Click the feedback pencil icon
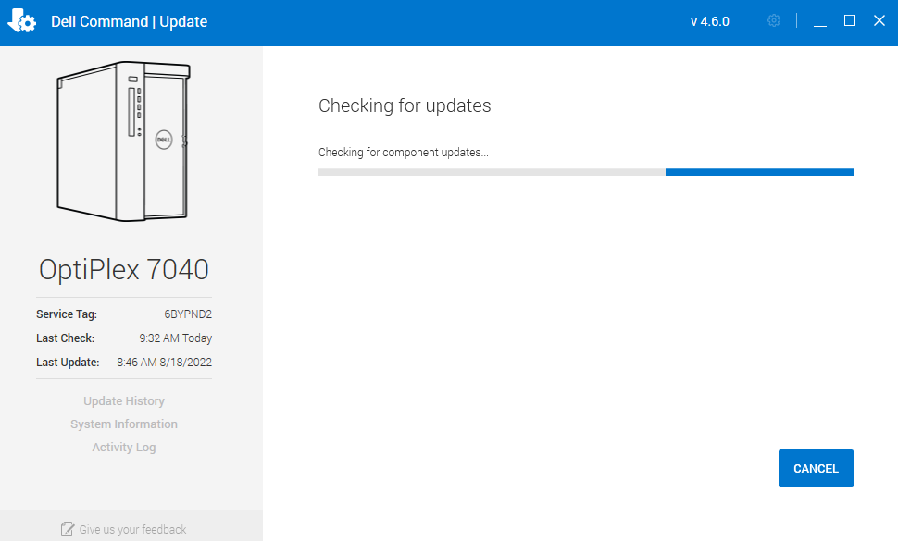This screenshot has height=541, width=898. coord(68,529)
